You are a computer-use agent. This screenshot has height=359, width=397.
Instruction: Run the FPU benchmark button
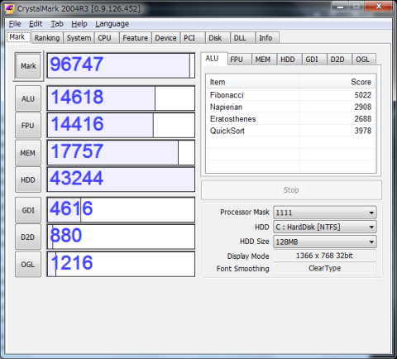(28, 126)
